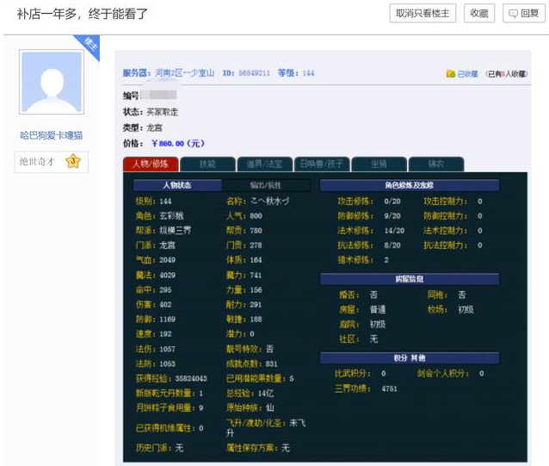
Task: Click the 三界功绩: 4751 row
Action: [x=366, y=388]
